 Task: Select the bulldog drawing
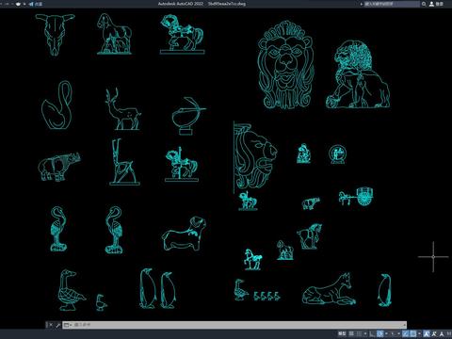185,234
